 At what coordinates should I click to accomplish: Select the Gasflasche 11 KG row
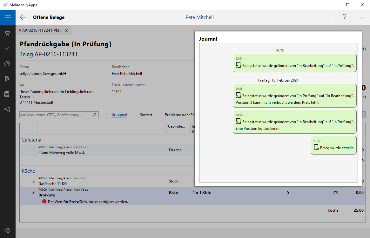pyautogui.click(x=95, y=181)
